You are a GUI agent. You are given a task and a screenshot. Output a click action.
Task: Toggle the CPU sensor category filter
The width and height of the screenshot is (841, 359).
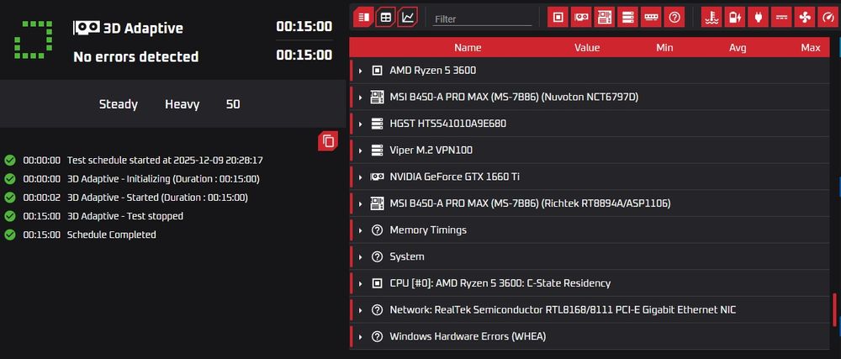click(558, 18)
